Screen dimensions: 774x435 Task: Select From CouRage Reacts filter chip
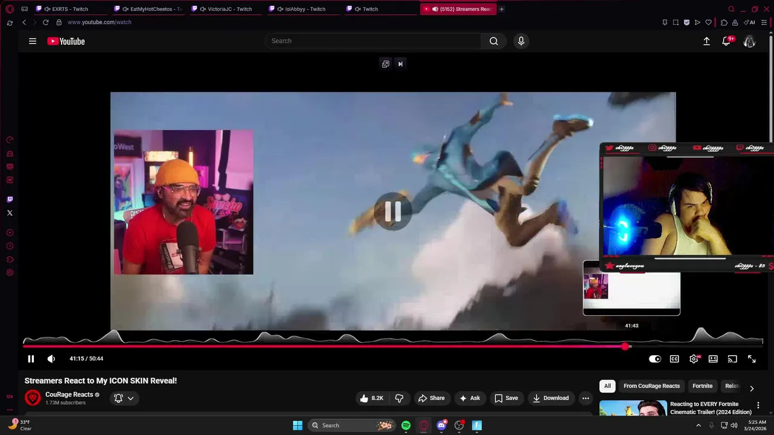pyautogui.click(x=652, y=386)
